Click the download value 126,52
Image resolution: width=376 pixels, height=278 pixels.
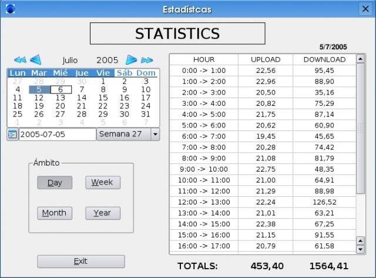tap(324, 202)
